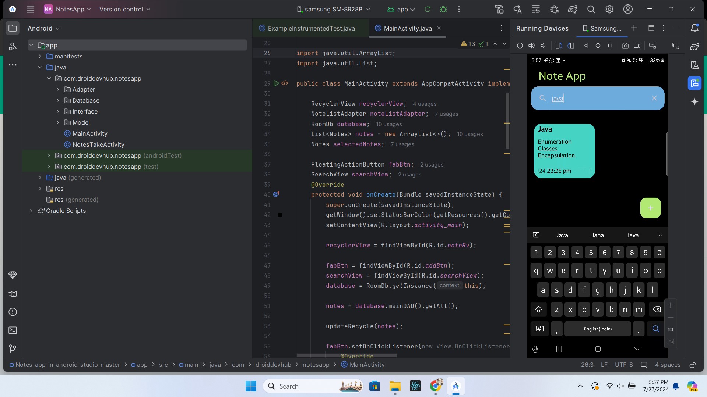Take a device screenshot with camera icon
This screenshot has height=397, width=707.
point(625,46)
